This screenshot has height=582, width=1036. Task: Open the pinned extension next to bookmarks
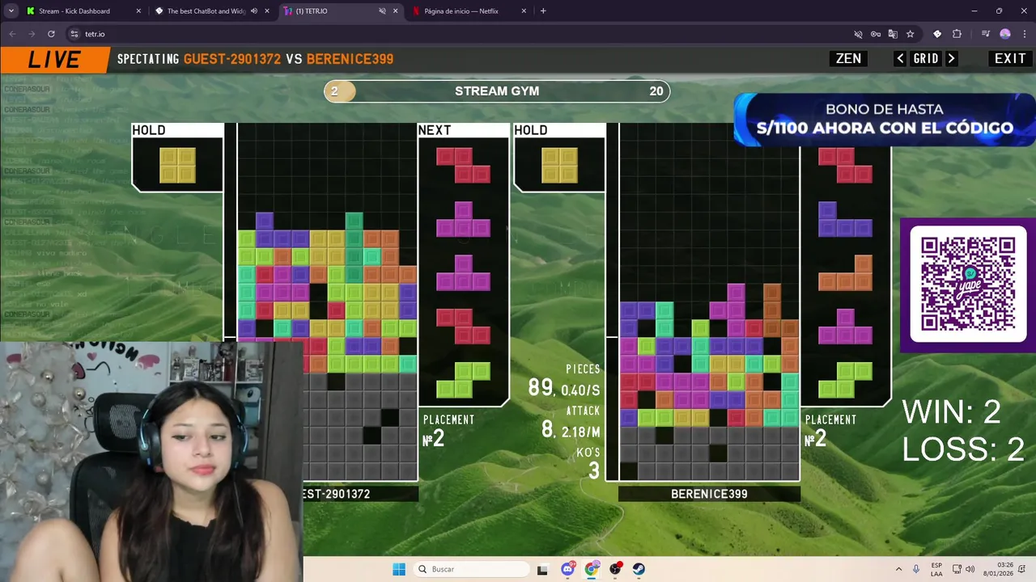[x=937, y=34]
